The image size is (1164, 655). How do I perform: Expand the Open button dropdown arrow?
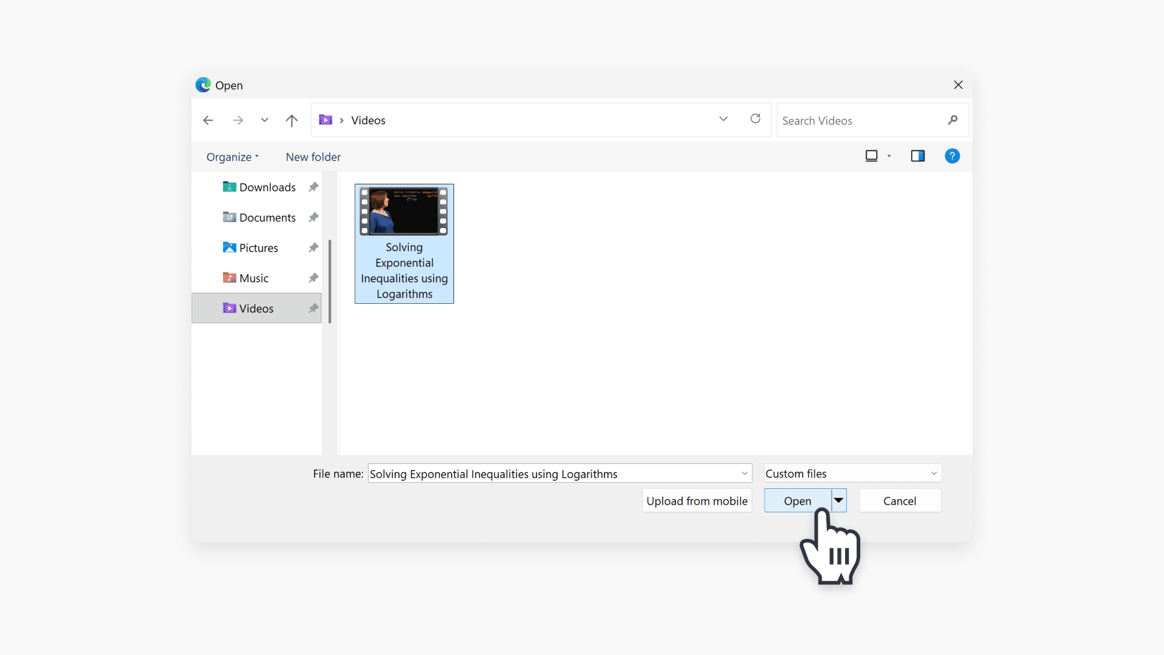[838, 500]
